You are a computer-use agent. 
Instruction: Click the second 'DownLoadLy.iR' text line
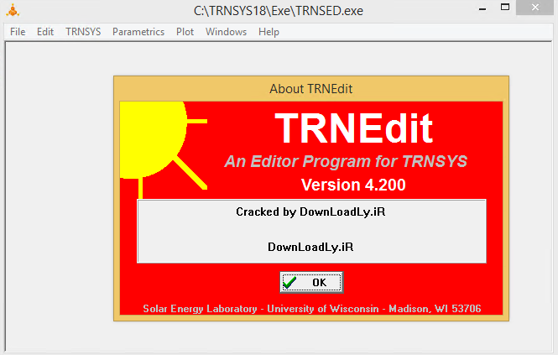tap(310, 247)
